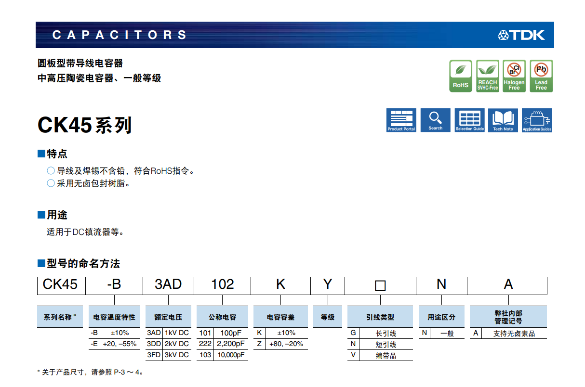Open the Application Guides icon
The width and height of the screenshot is (585, 387).
pos(537,120)
